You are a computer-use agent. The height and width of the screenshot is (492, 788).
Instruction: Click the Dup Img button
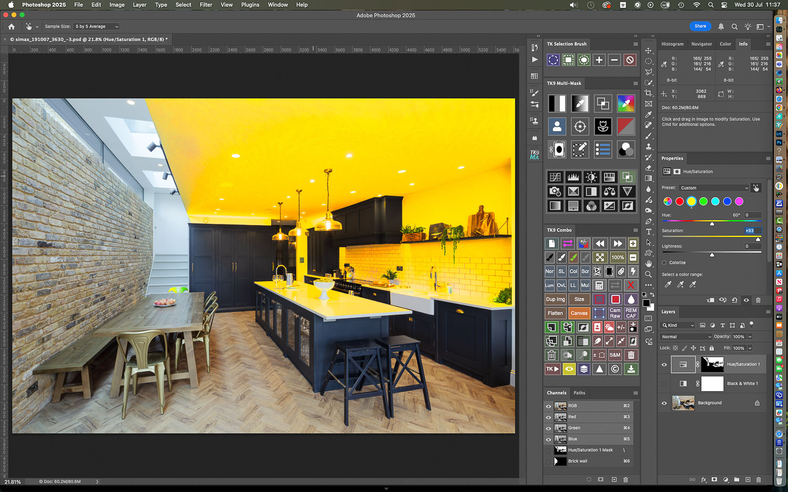[555, 300]
